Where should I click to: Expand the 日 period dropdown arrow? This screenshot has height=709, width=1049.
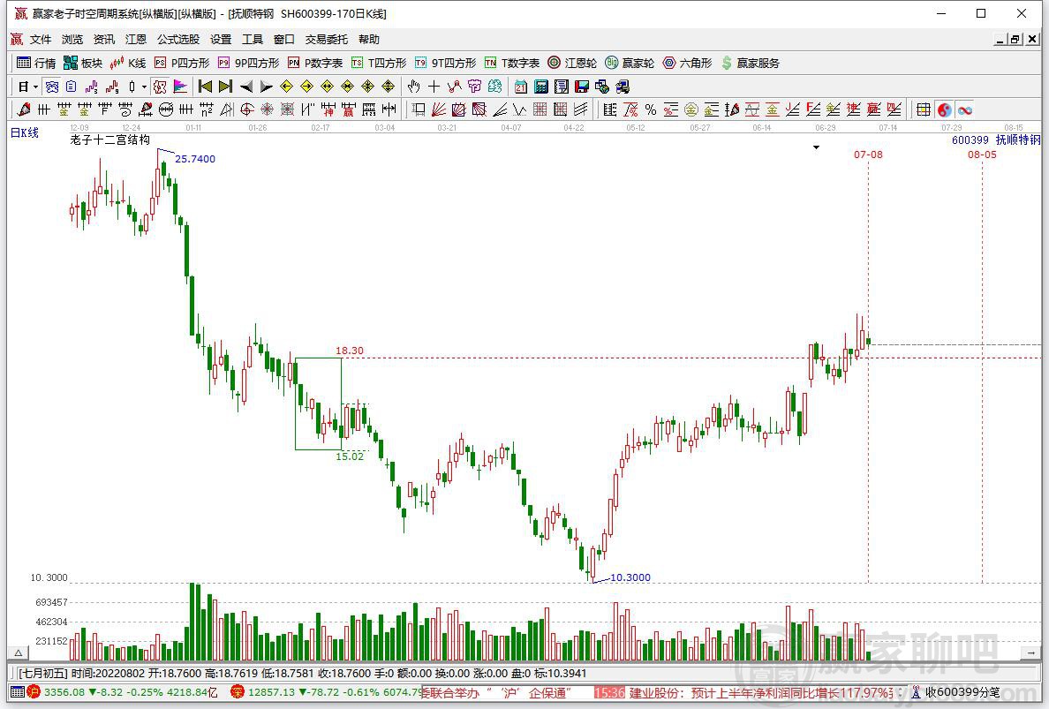point(35,87)
